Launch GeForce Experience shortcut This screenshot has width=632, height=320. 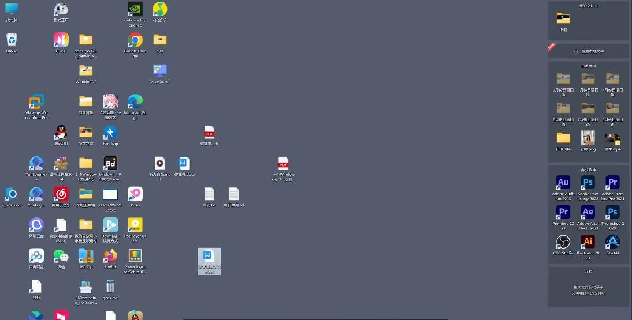(135, 9)
